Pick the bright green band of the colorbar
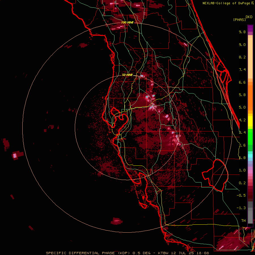The height and width of the screenshot is (255, 255). tap(250, 137)
